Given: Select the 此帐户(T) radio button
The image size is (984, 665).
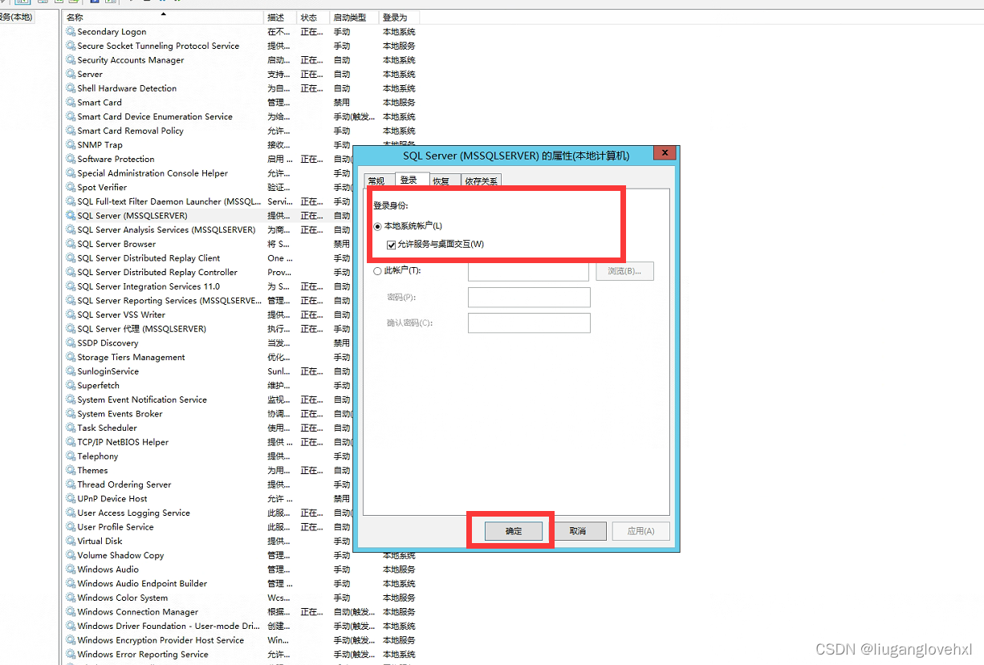Looking at the screenshot, I should (377, 270).
